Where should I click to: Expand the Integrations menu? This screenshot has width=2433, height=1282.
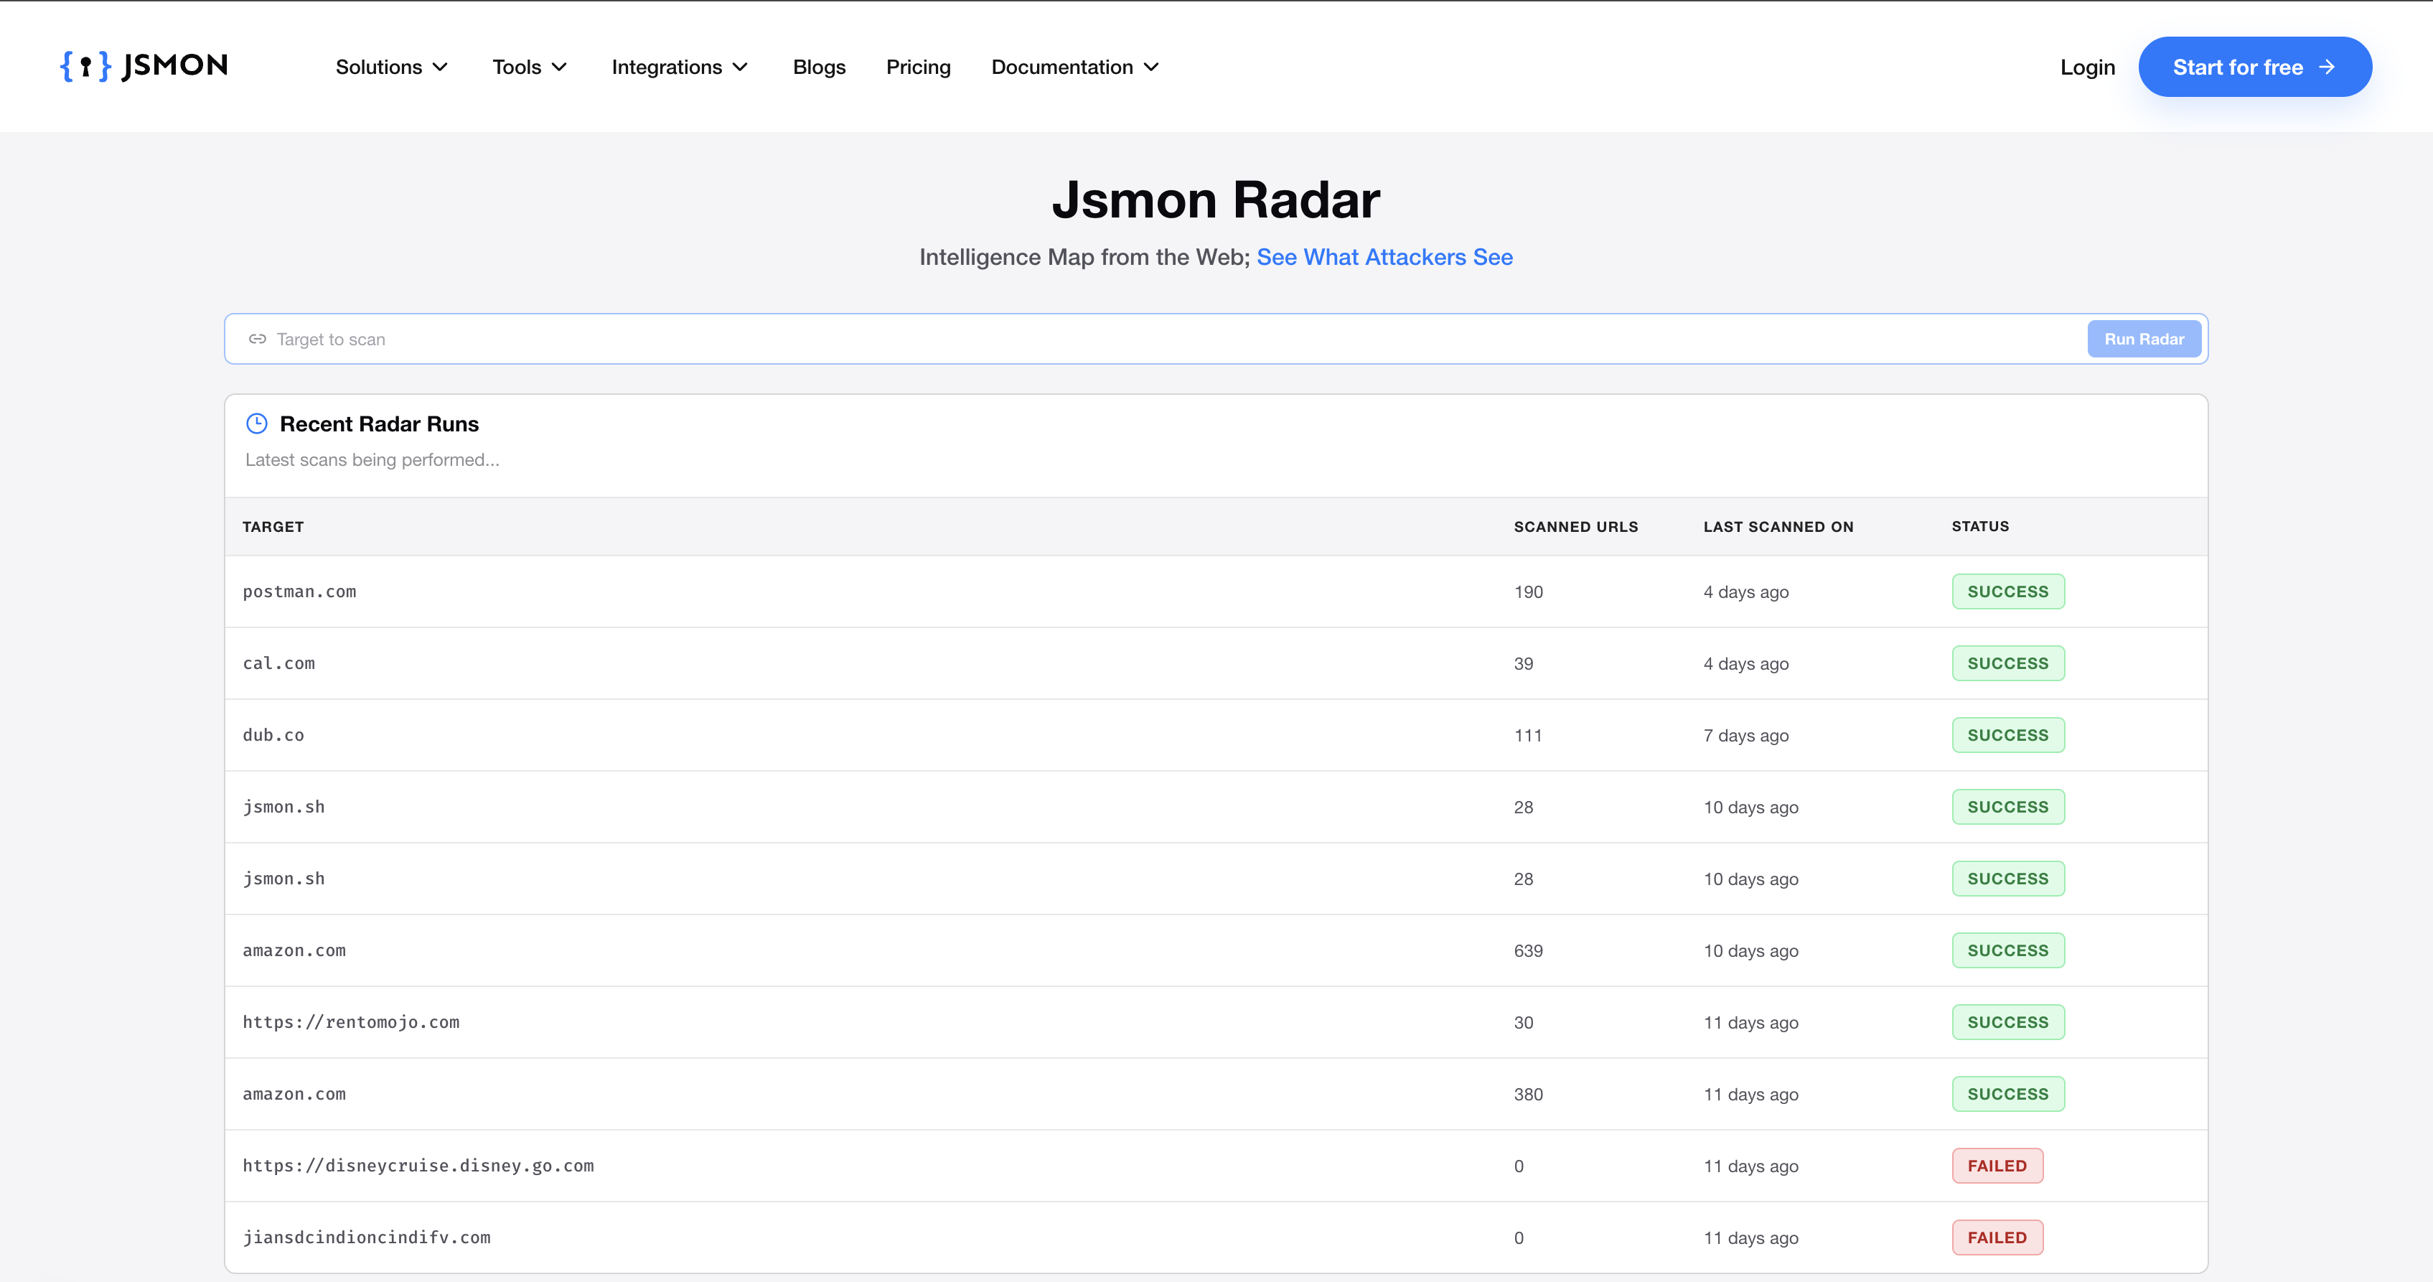(680, 67)
